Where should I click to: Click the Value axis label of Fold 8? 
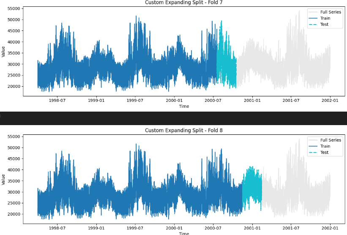(3, 180)
